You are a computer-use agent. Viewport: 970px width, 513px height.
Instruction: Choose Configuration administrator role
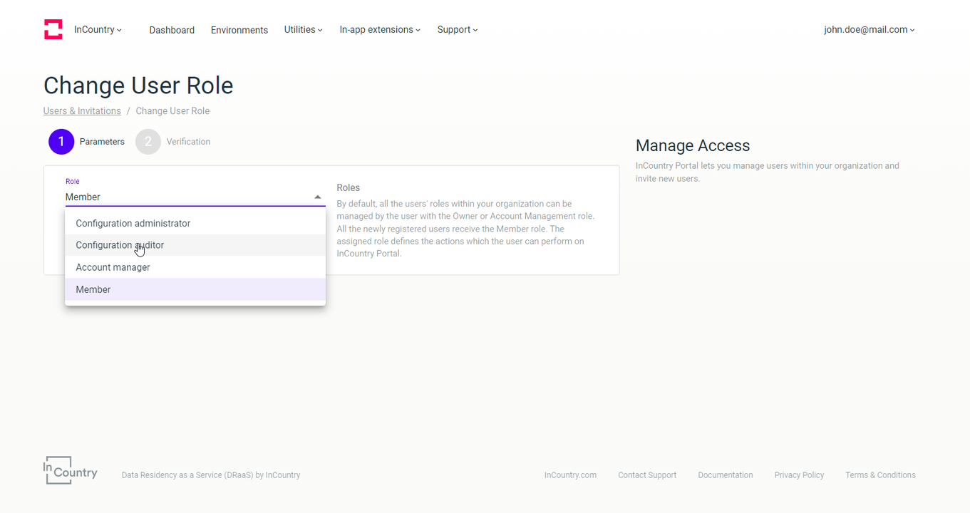133,224
